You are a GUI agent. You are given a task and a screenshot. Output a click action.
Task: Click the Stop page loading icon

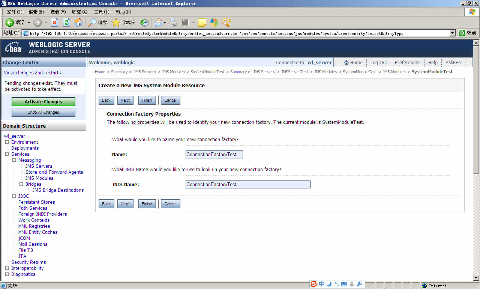pyautogui.click(x=55, y=23)
